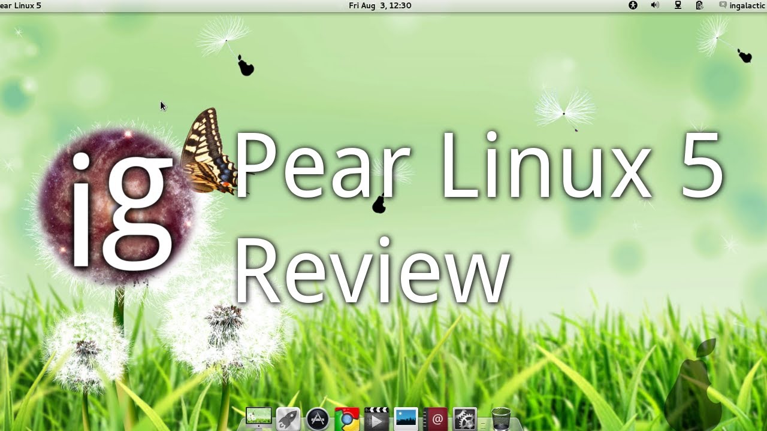Open the rocket Launchpad icon in dock
The width and height of the screenshot is (767, 431).
coord(288,419)
